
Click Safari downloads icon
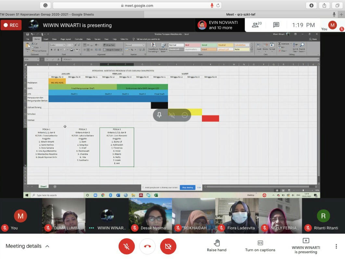tap(311, 6)
